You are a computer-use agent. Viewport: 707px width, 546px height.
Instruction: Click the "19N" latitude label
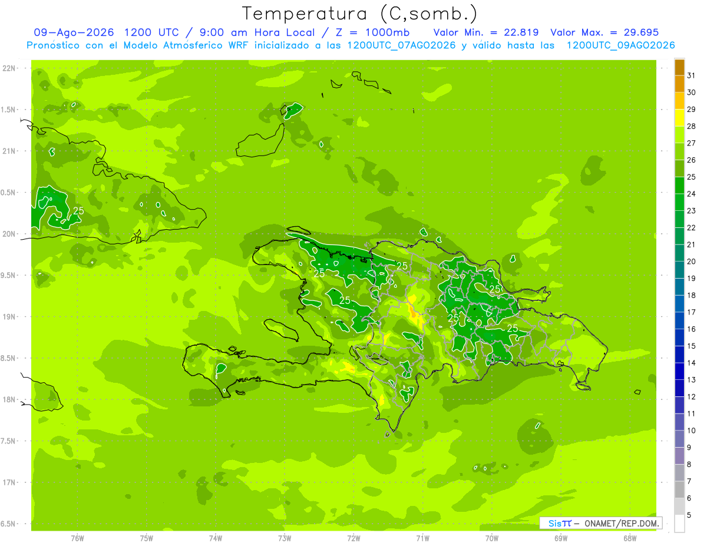9,317
